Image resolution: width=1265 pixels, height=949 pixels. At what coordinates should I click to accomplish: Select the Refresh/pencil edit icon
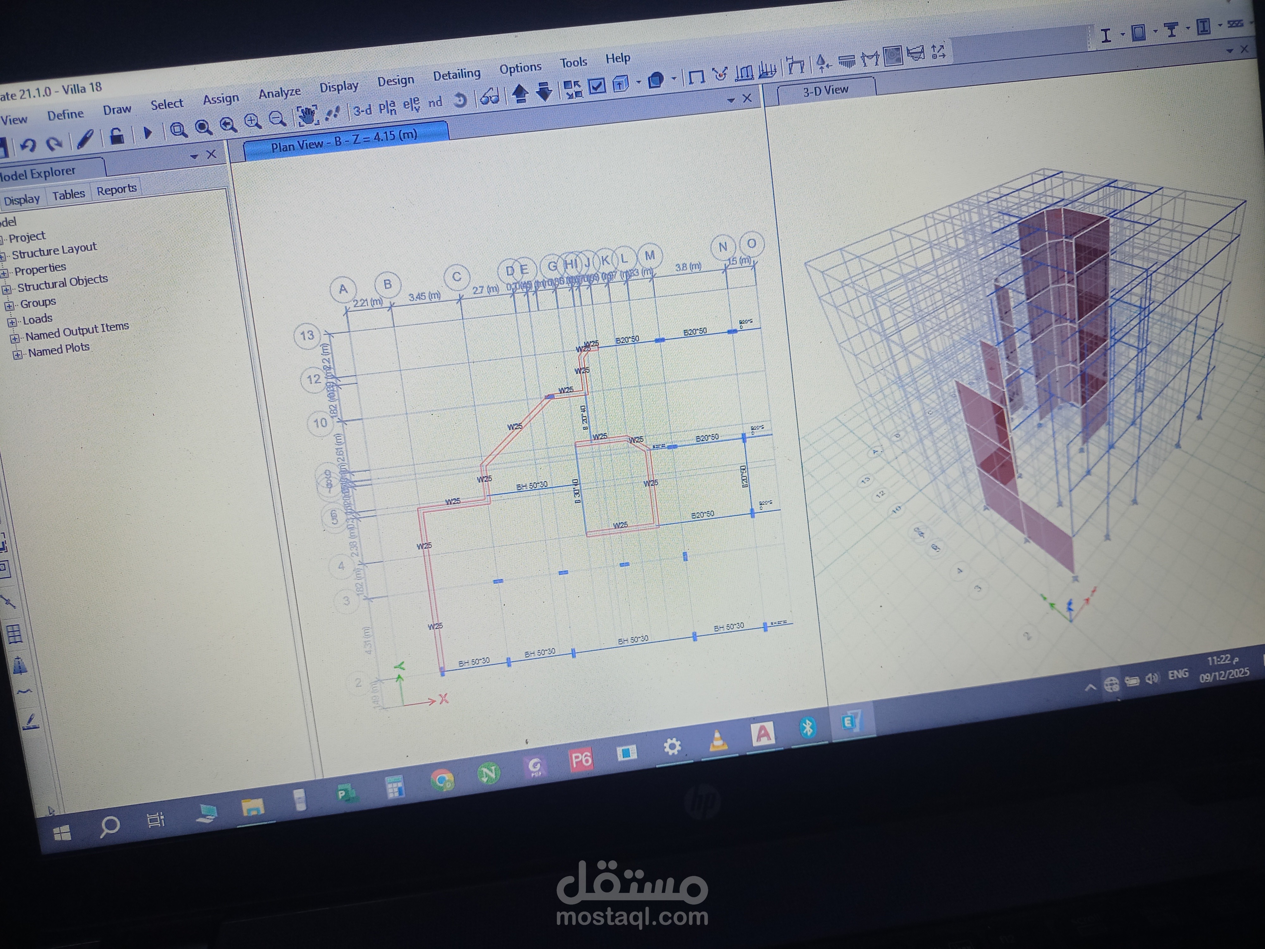click(x=85, y=139)
